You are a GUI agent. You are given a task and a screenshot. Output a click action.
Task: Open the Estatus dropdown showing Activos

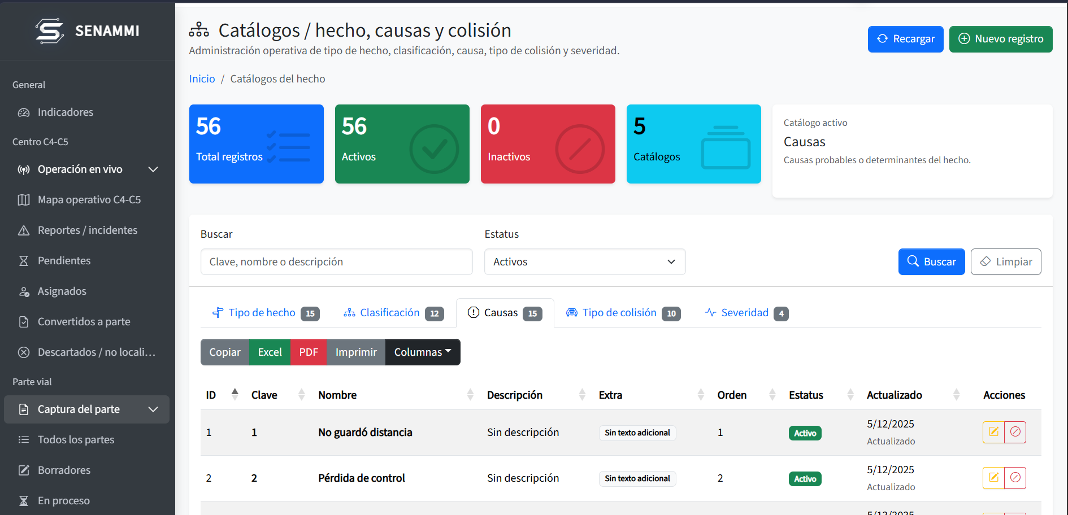point(585,262)
